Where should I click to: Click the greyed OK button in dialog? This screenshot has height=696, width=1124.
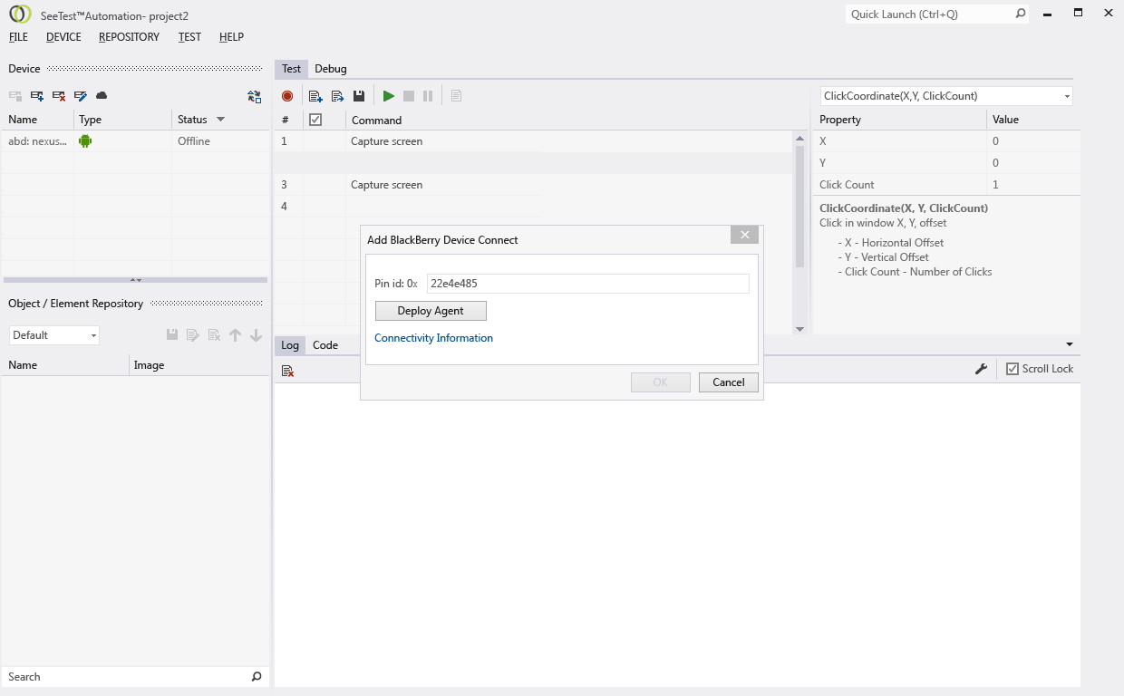[661, 382]
